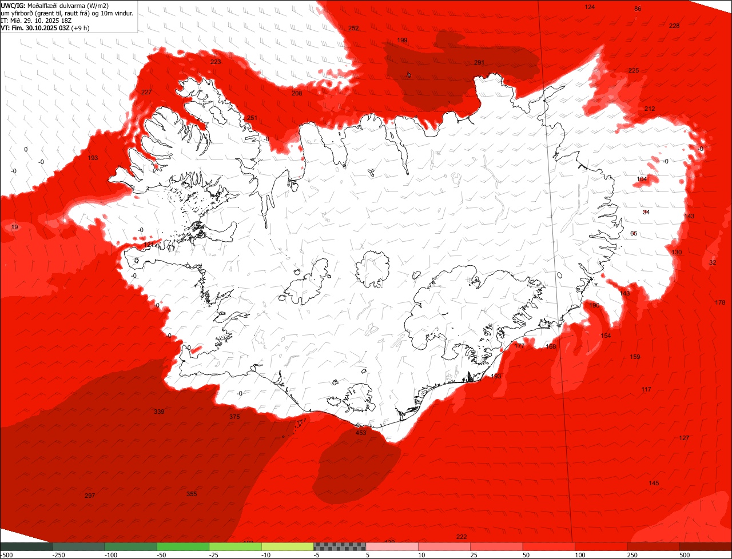This screenshot has width=732, height=559.
Task: Click the flux value 34 off the east coast
Action: (646, 213)
